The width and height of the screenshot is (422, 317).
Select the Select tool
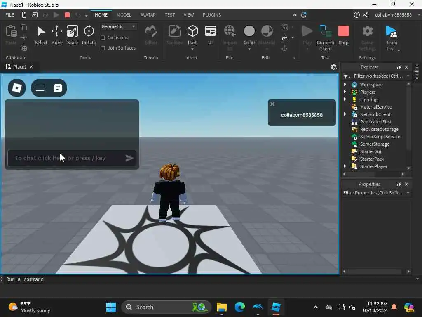coord(41,35)
